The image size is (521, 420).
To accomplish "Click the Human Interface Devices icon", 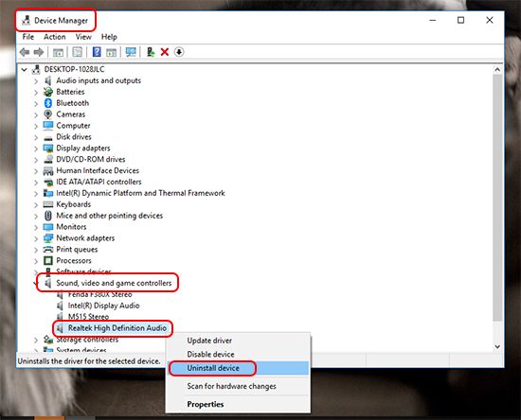I will 48,170.
